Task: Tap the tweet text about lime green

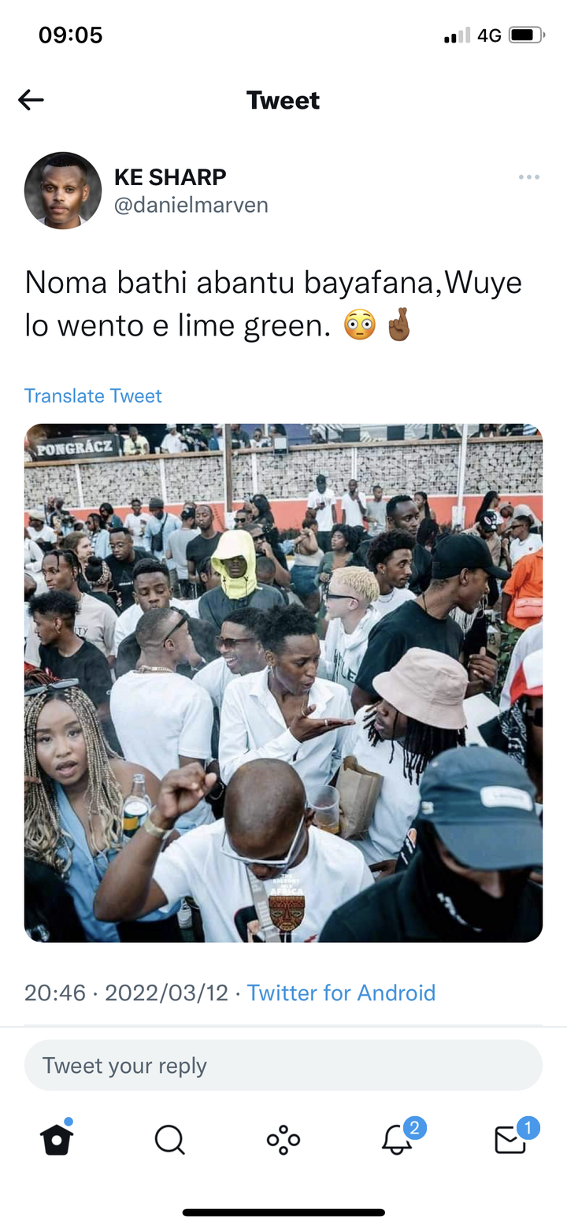Action: click(x=273, y=303)
